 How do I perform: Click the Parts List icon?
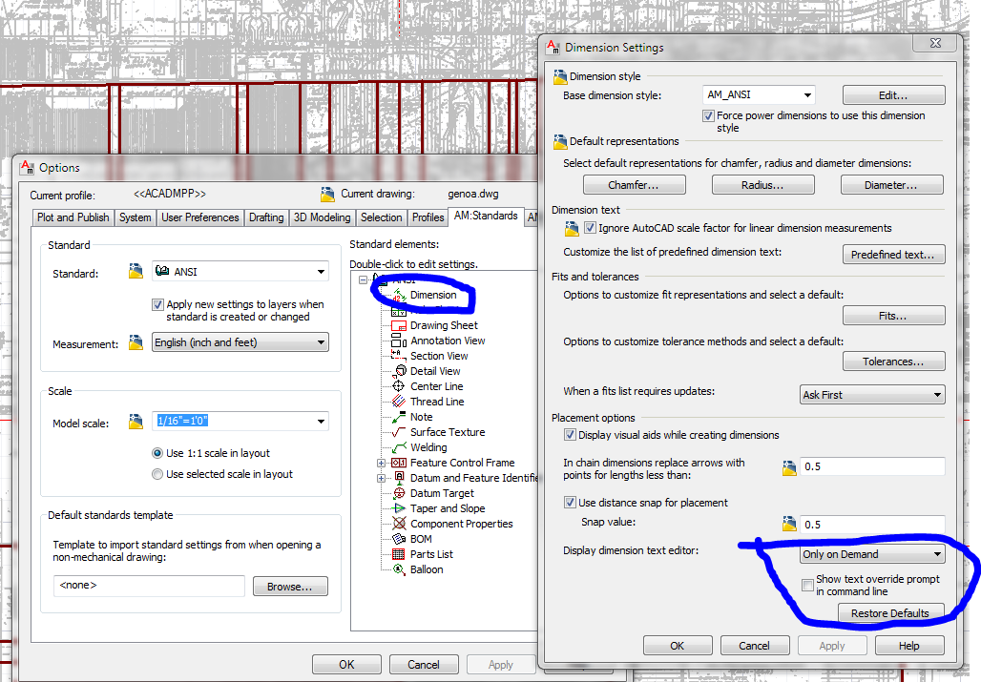[399, 554]
